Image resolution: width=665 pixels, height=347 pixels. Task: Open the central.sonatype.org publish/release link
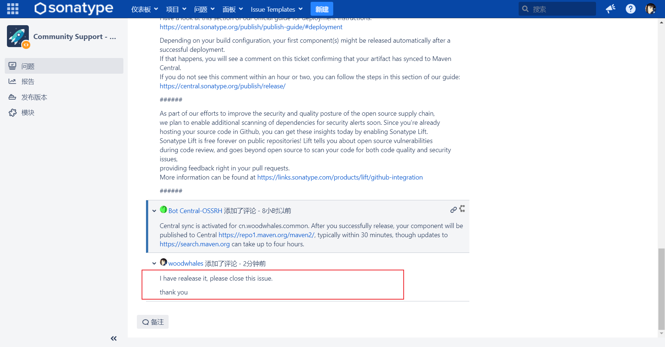click(223, 86)
